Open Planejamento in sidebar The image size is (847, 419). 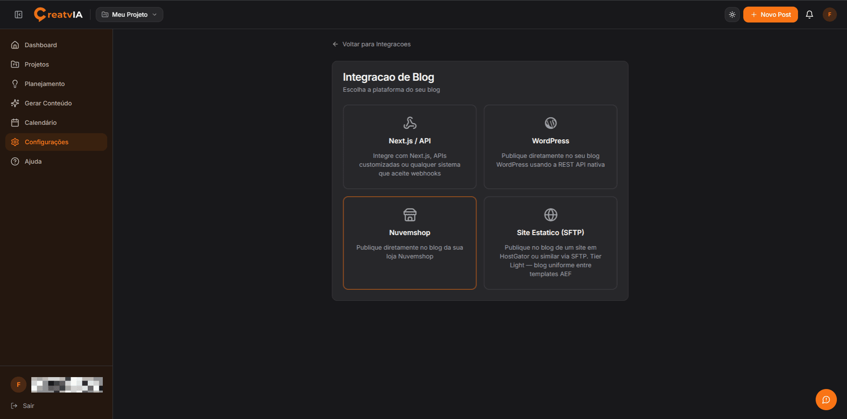56,84
